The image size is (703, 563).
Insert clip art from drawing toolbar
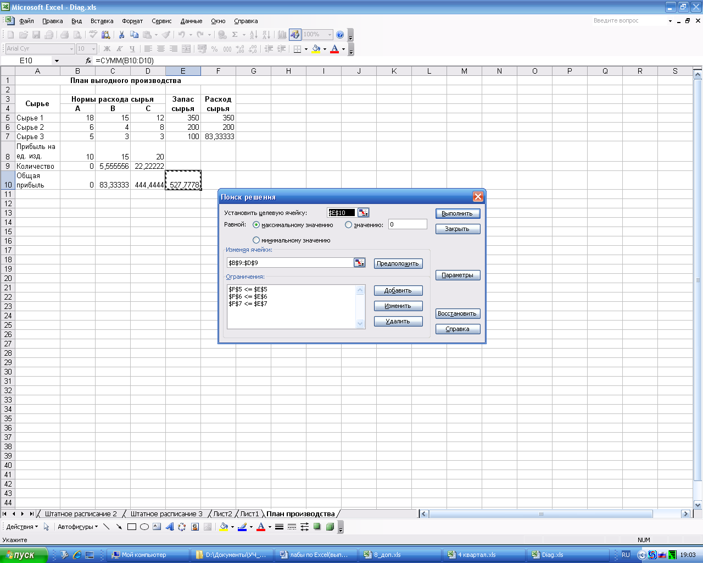click(x=195, y=527)
